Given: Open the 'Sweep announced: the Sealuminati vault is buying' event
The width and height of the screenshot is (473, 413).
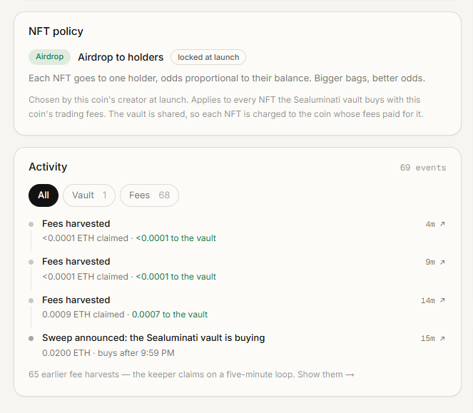Looking at the screenshot, I should coord(153,338).
